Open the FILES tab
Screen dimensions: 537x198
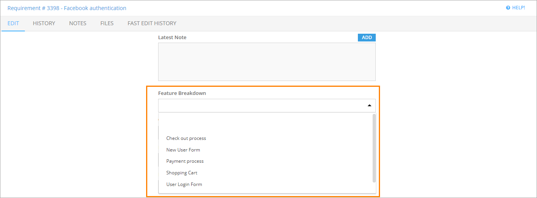pyautogui.click(x=107, y=23)
